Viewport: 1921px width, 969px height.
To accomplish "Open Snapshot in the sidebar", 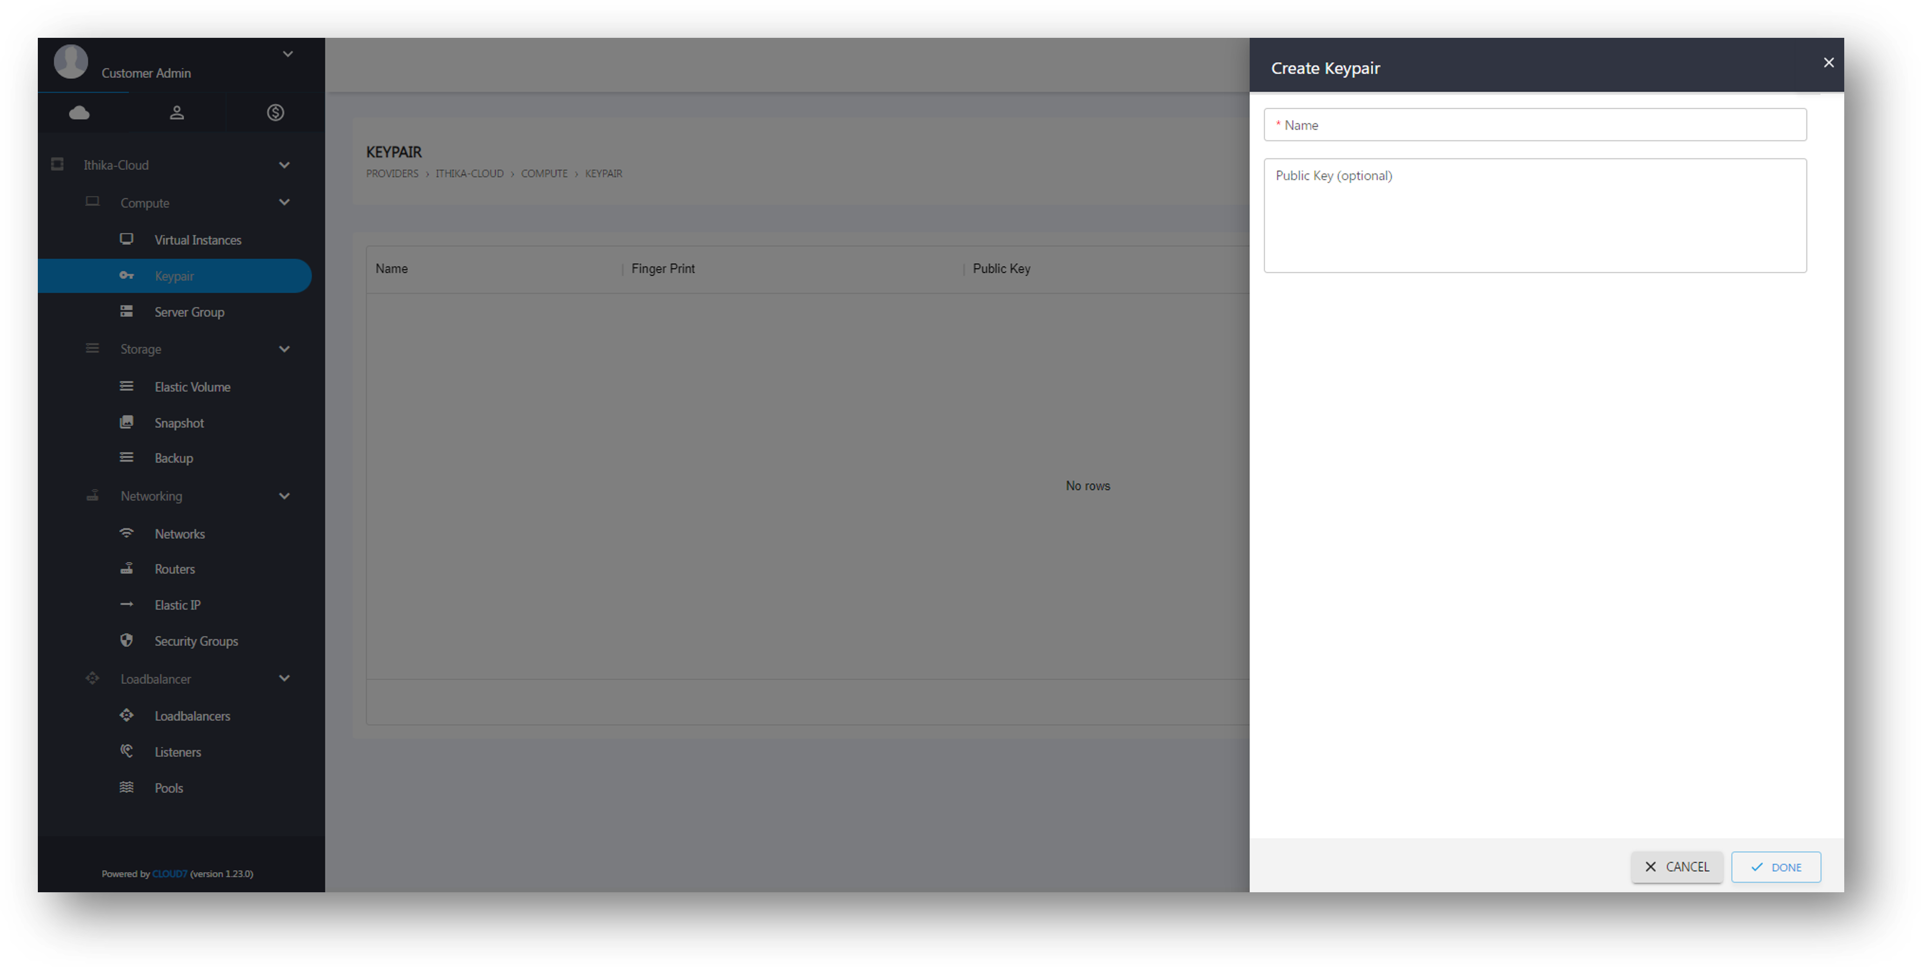I will pyautogui.click(x=179, y=423).
